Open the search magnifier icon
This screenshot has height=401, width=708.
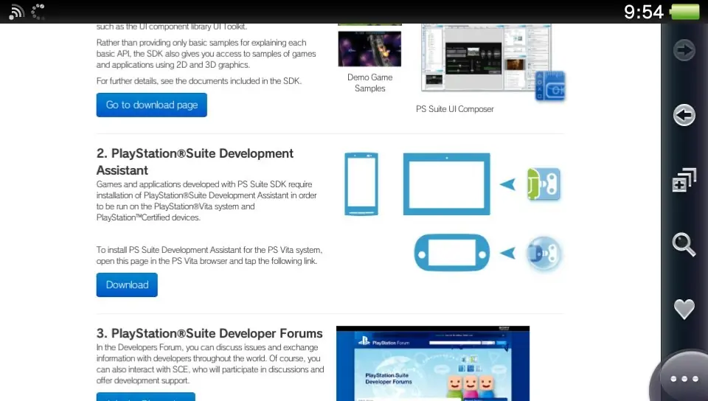[684, 245]
